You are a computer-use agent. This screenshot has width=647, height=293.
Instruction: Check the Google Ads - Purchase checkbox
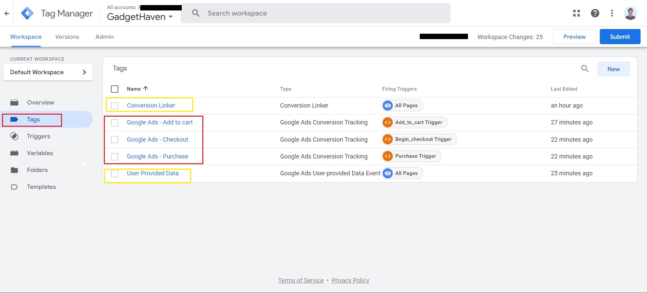pos(115,156)
